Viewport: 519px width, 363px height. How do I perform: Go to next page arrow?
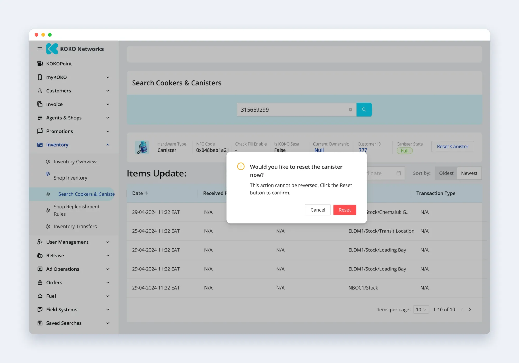tap(470, 309)
